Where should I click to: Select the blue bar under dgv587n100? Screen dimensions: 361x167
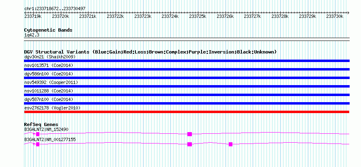pyautogui.click(x=187, y=103)
